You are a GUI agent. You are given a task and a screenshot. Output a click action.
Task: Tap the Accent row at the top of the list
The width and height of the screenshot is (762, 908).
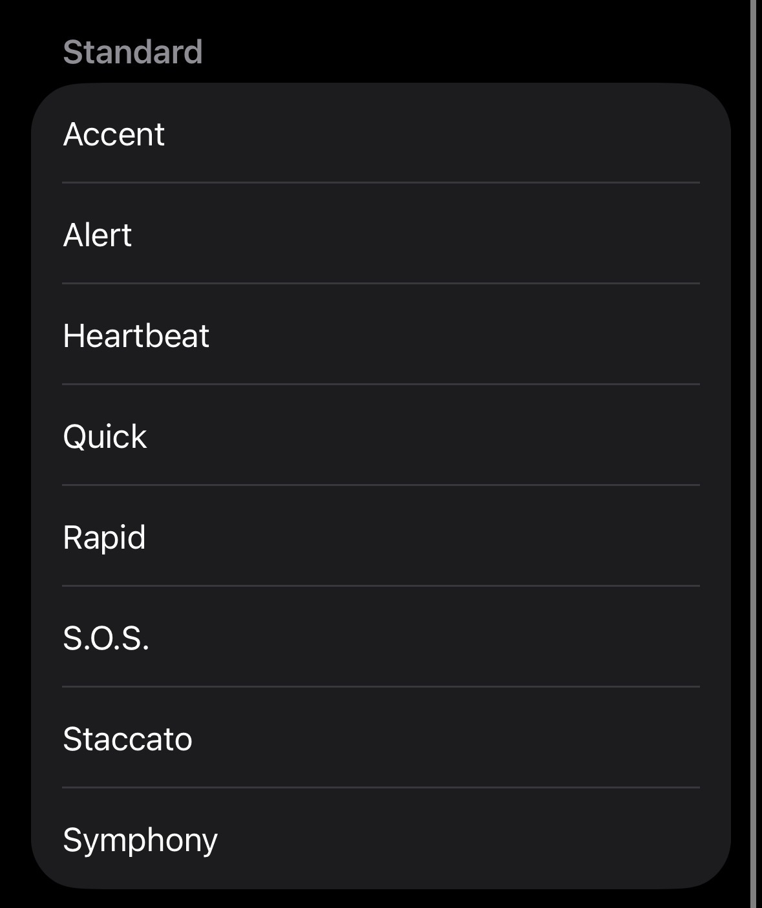(381, 134)
